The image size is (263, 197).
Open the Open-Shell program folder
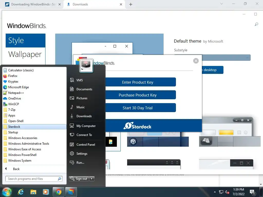35,121
